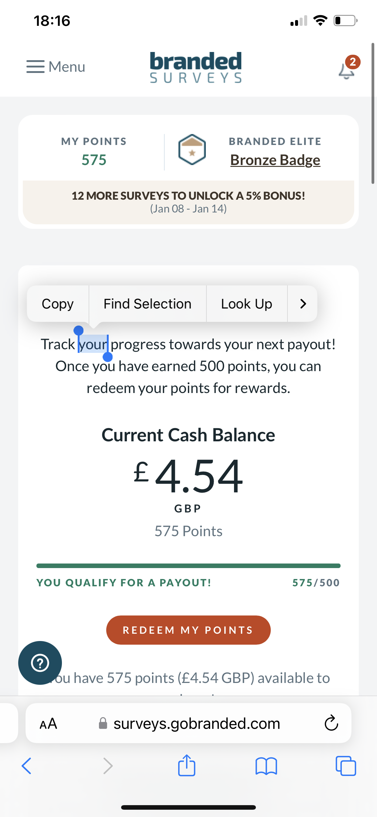Choose Look Up in popup menu
Screen dimensions: 377x817
point(246,304)
